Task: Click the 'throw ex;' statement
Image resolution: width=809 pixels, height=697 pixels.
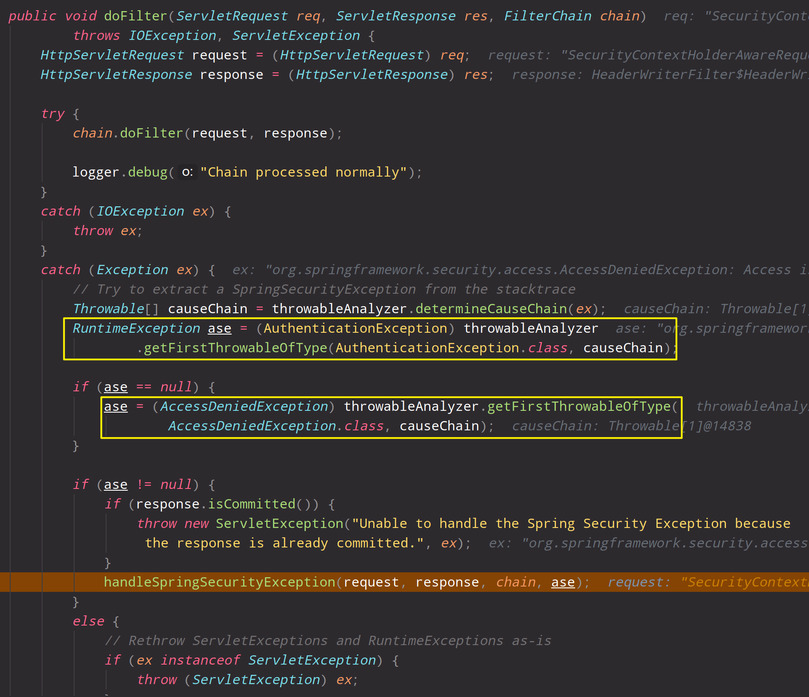Action: [x=107, y=231]
